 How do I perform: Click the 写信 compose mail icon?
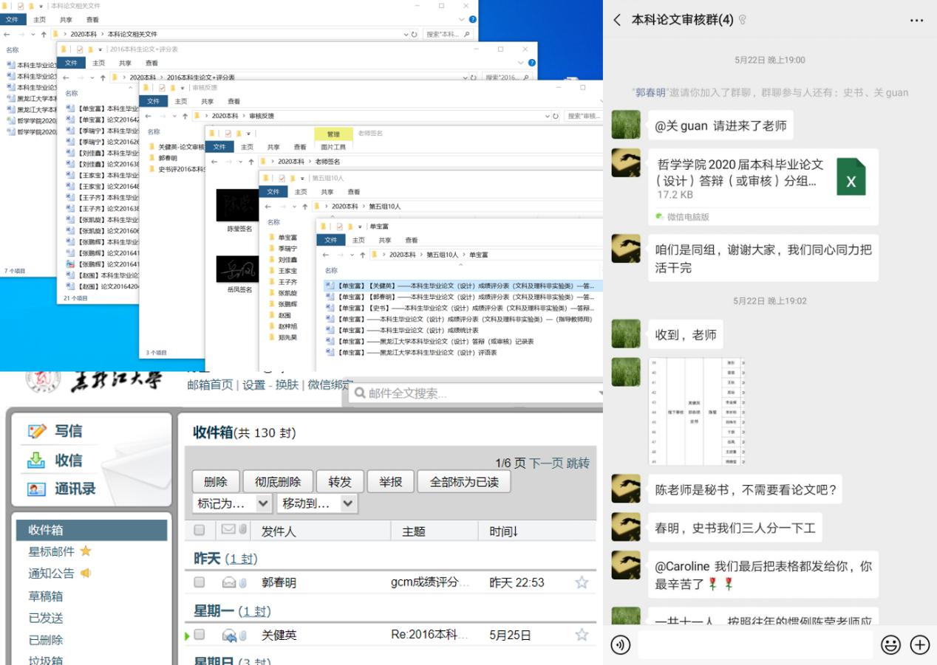point(38,431)
